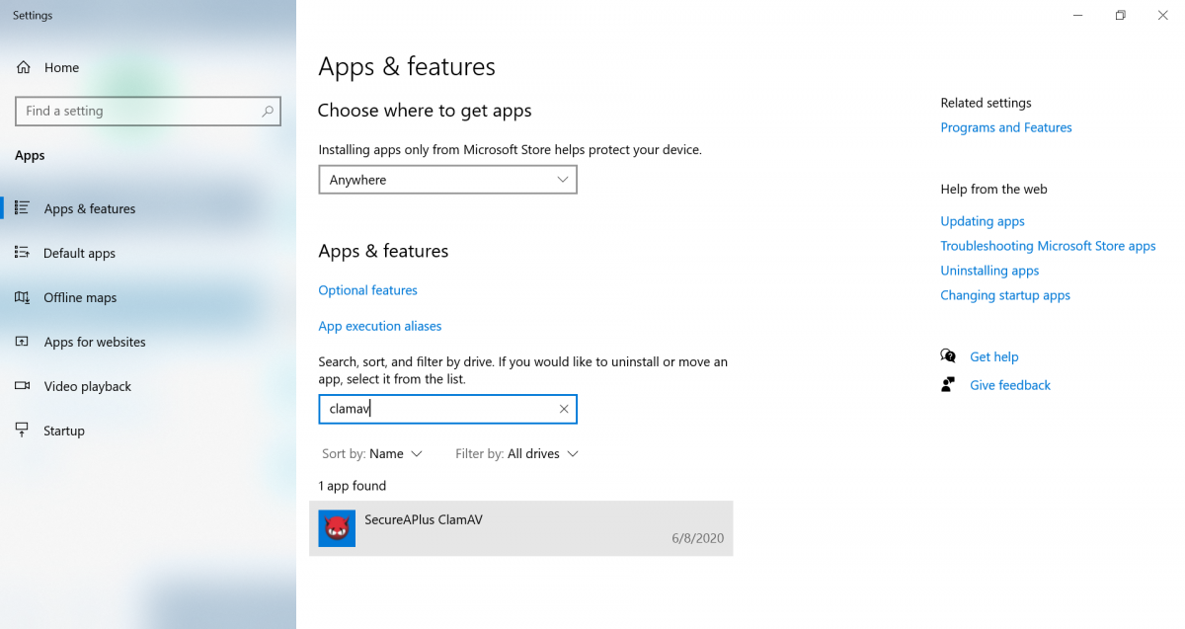This screenshot has height=629, width=1185.
Task: Open the Optional features link
Action: tap(367, 290)
